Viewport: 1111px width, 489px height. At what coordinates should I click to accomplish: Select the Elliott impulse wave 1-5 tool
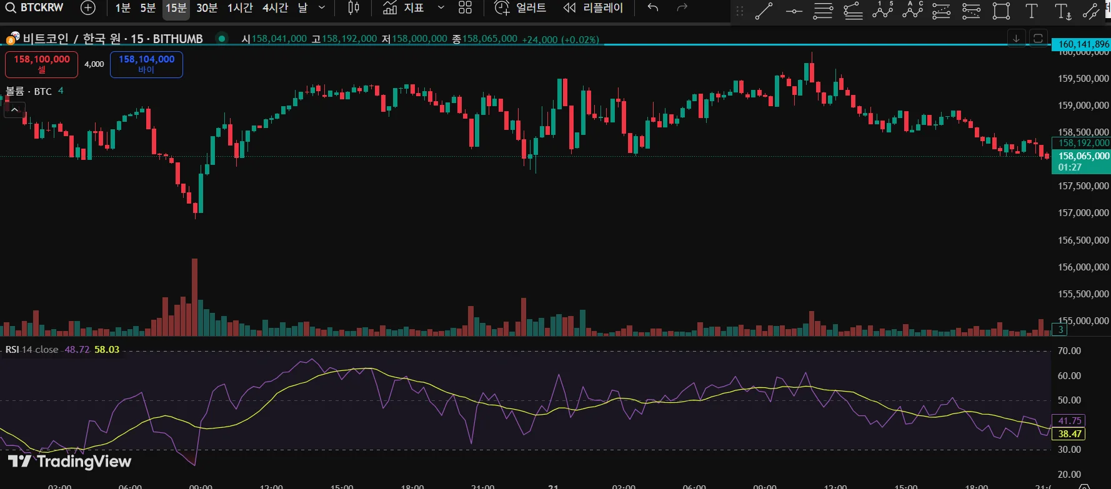(x=882, y=11)
